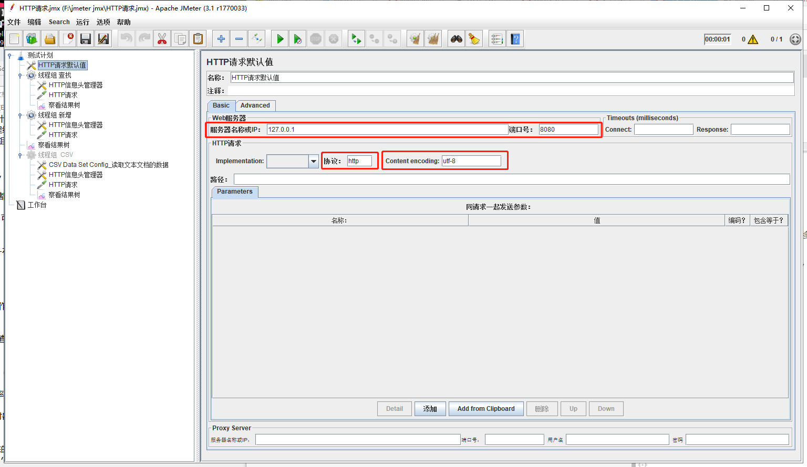Collapse all nodes with the minus icon
This screenshot has height=467, width=807.
[239, 39]
